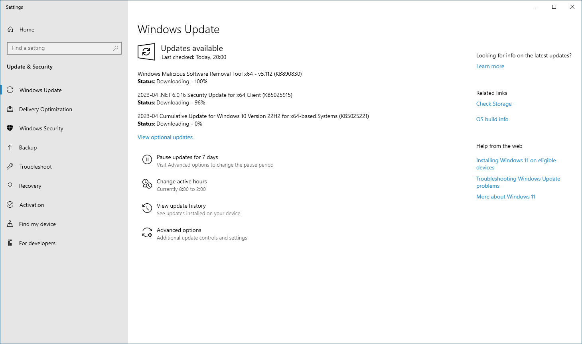Screen dimensions: 582x344
Task: Open the Backup settings page
Action: [x=28, y=147]
